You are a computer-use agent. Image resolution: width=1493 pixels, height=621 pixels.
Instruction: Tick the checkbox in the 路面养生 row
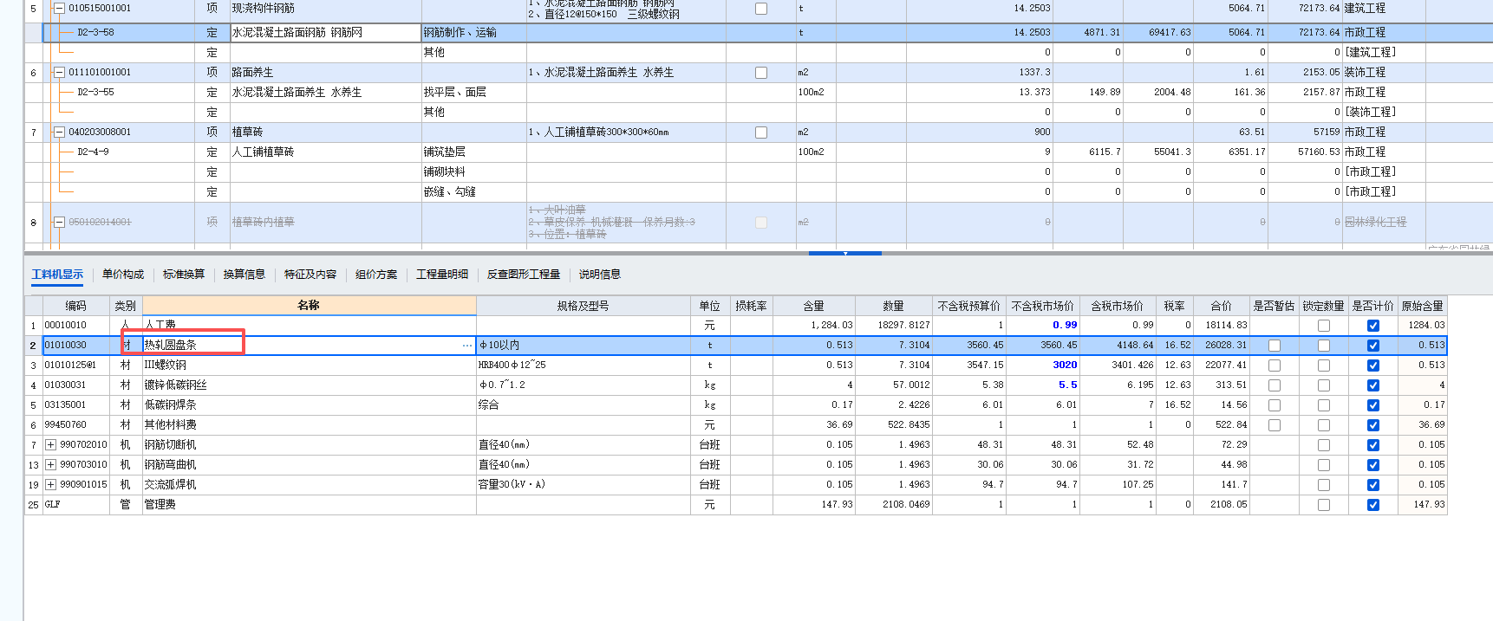761,73
